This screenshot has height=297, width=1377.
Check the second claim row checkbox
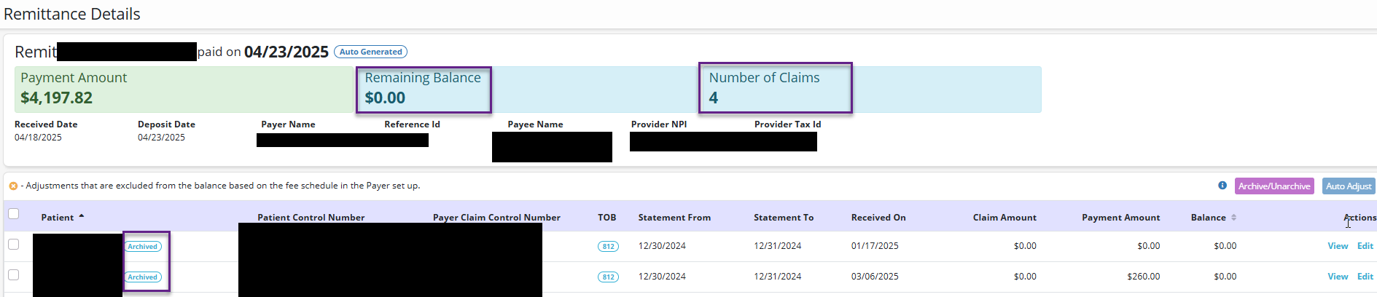tap(13, 275)
